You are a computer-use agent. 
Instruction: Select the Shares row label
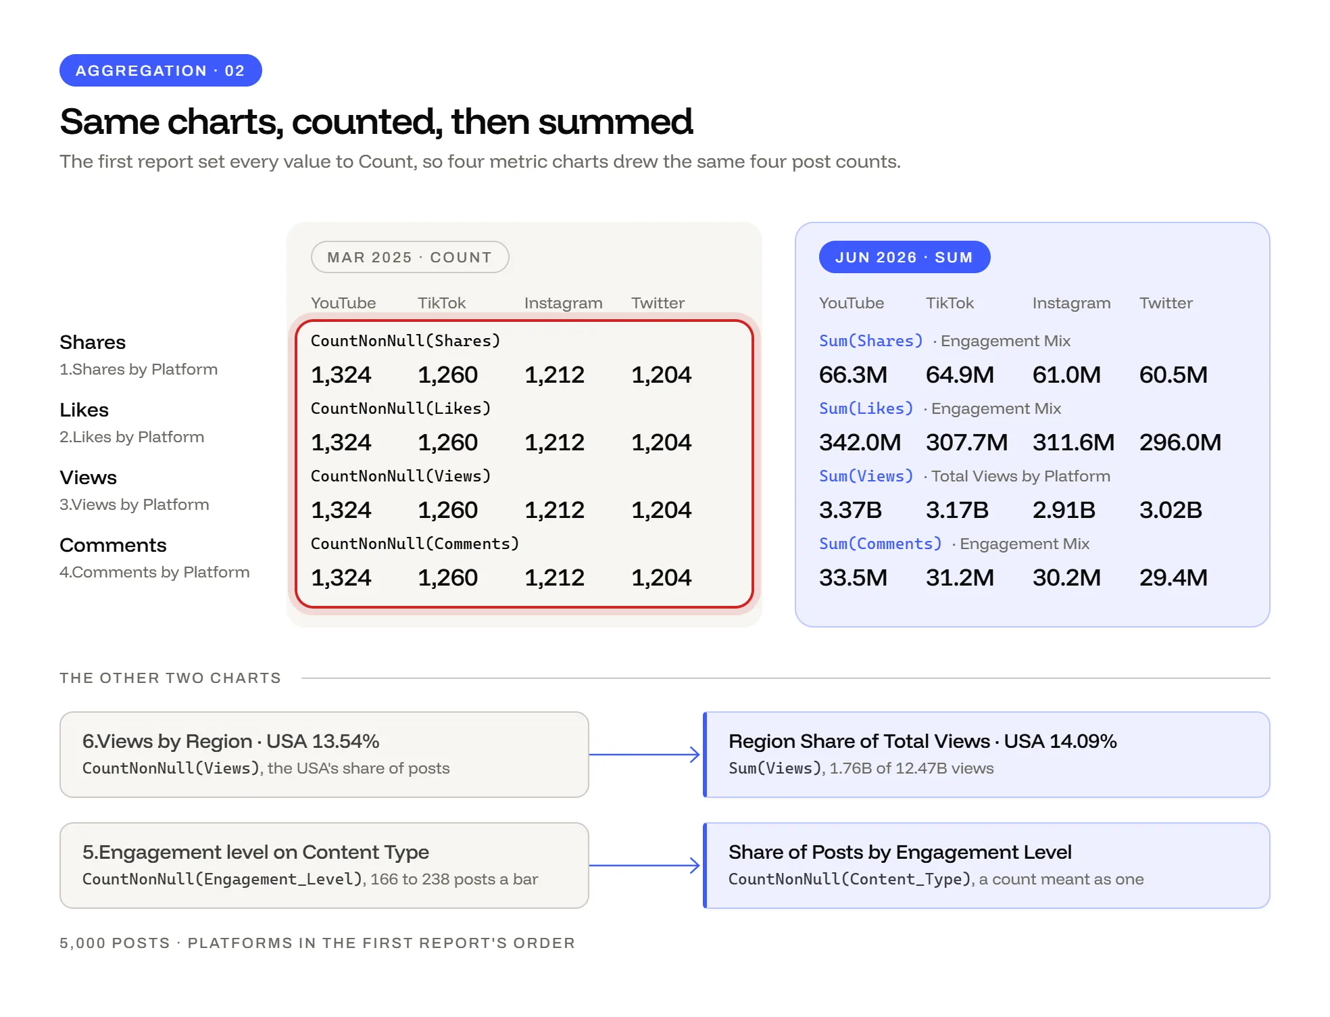pos(93,342)
